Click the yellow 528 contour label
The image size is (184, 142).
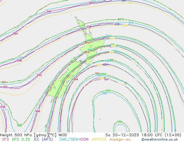click(x=102, y=78)
